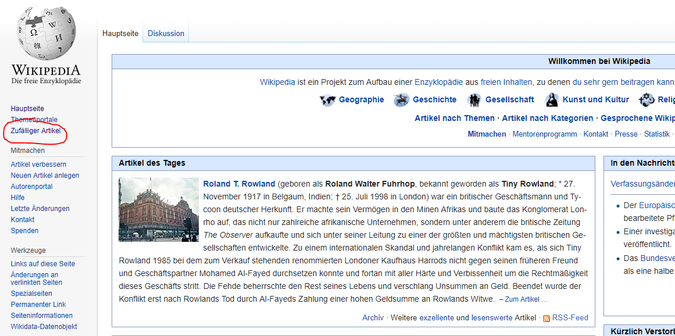The width and height of the screenshot is (675, 336).
Task: Open the welcome box Kontakt link
Action: tap(596, 134)
